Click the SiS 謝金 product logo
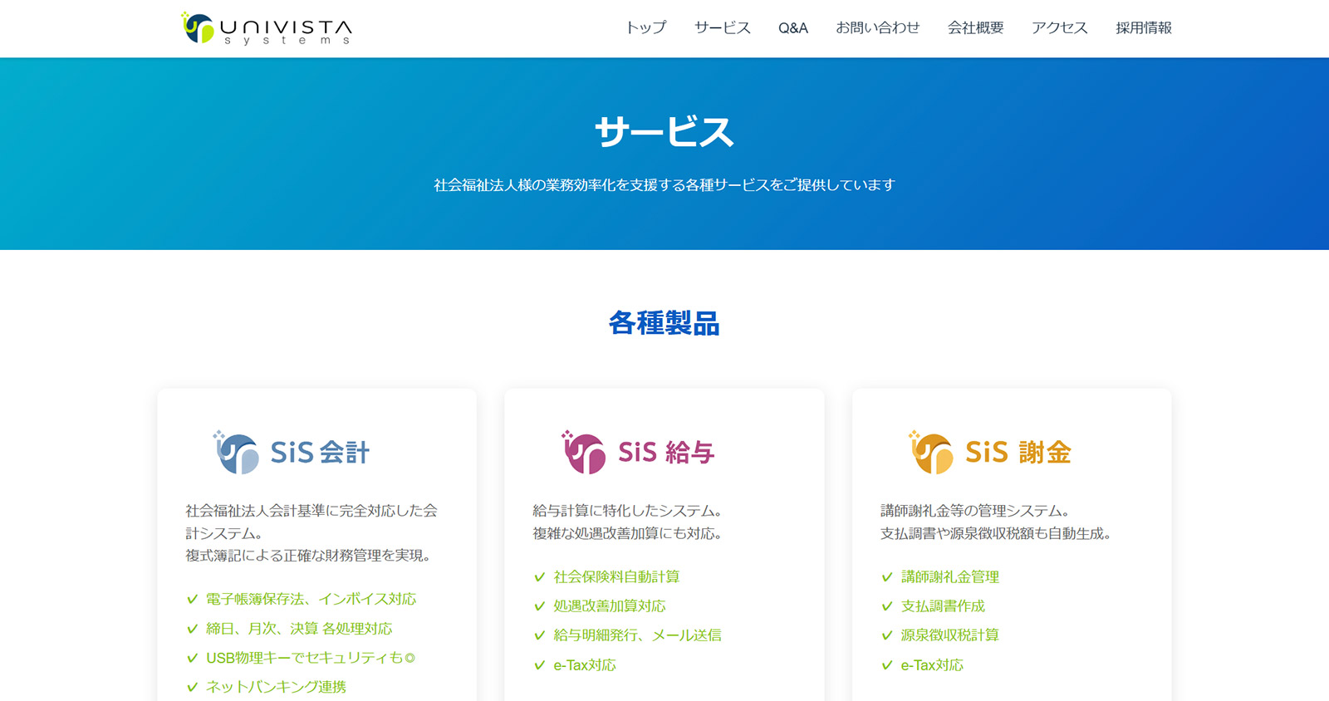 coord(989,452)
